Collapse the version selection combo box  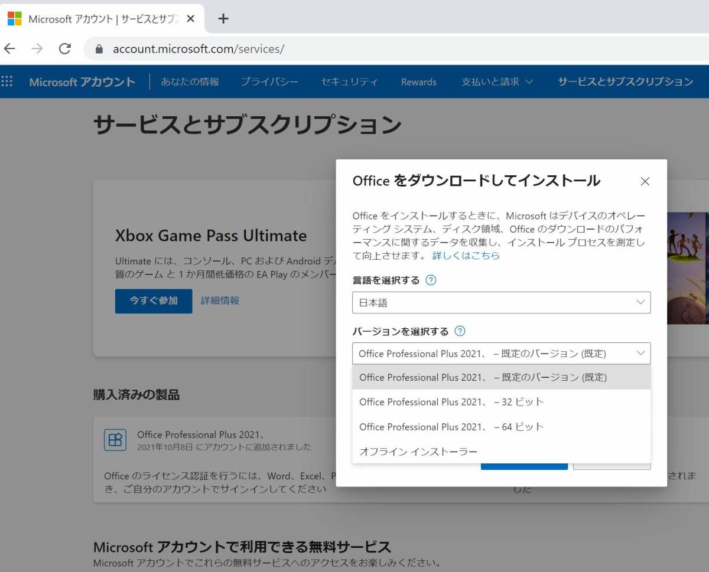pyautogui.click(x=501, y=354)
